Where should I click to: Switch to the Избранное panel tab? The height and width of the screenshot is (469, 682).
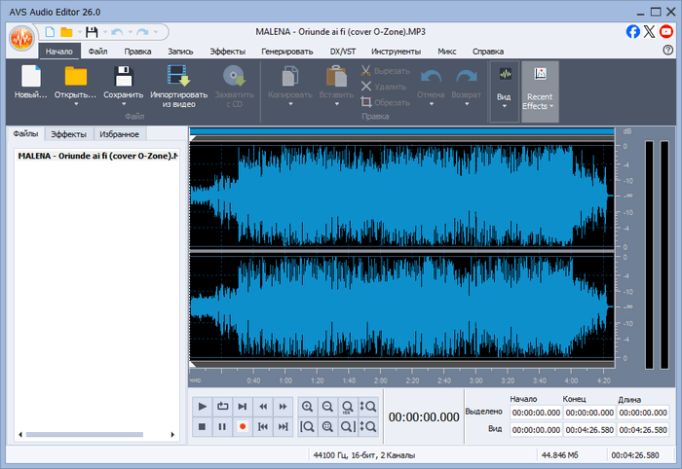click(119, 134)
